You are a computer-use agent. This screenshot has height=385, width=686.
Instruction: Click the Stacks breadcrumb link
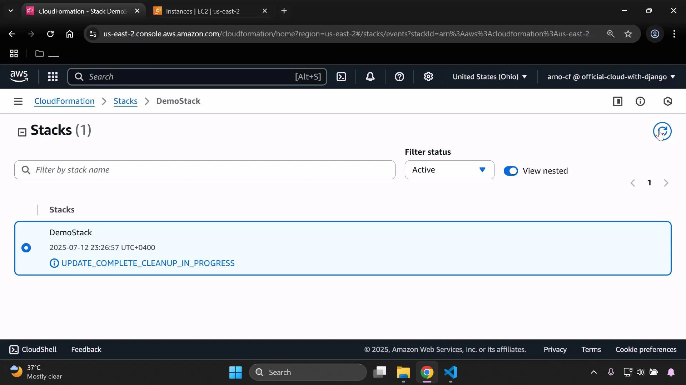point(125,101)
